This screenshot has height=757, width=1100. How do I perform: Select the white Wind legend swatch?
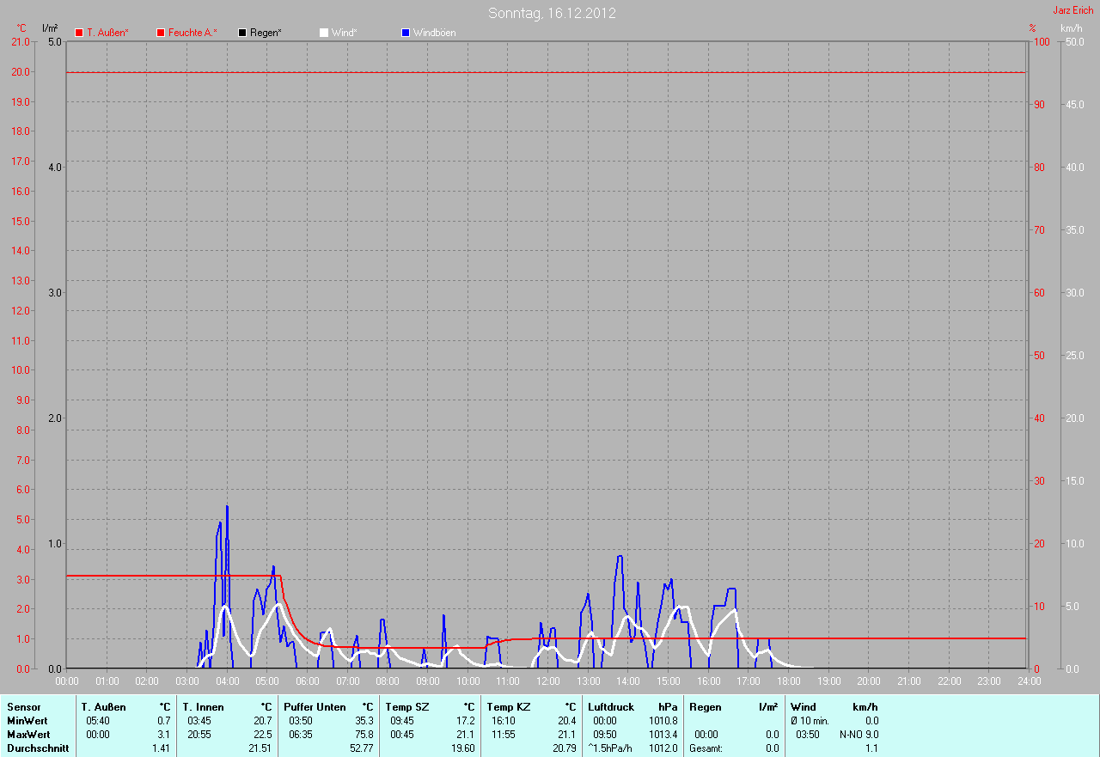pos(323,33)
